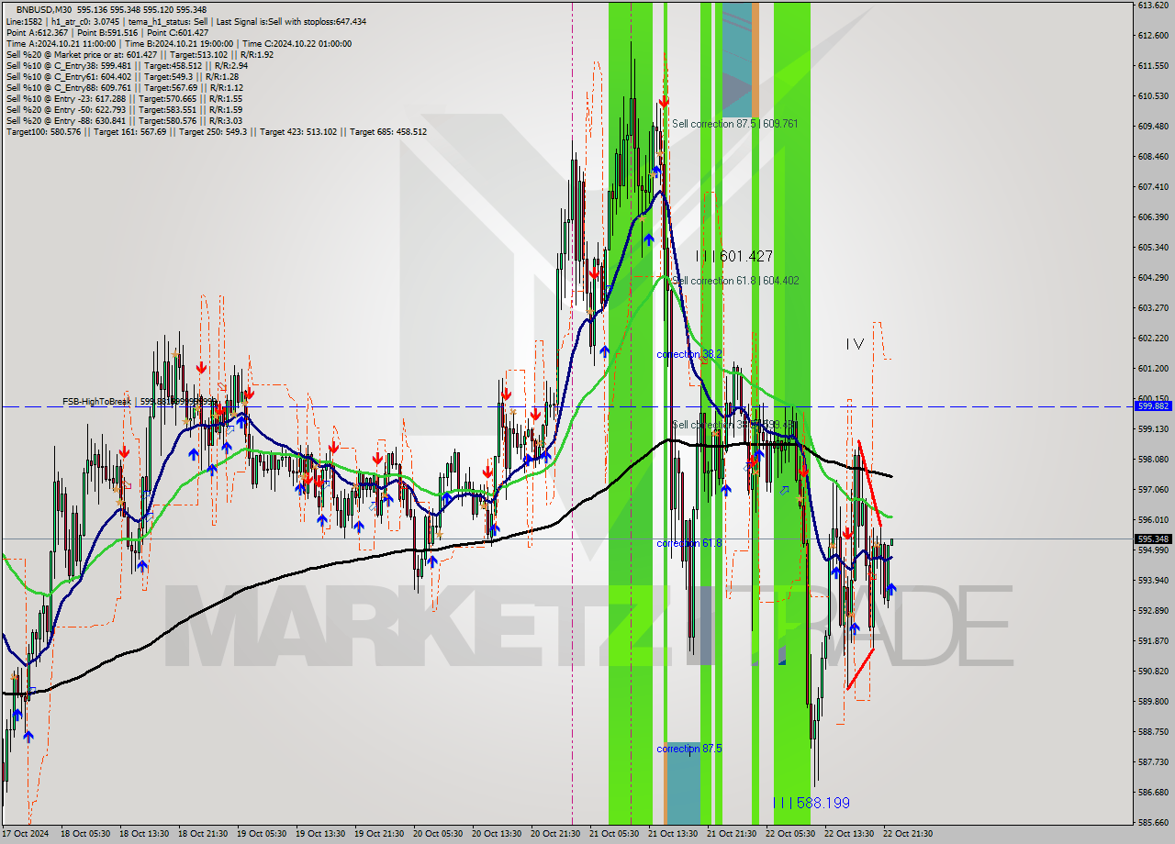
Task: Click the 592.890 price axis value
Action: pos(1153,611)
